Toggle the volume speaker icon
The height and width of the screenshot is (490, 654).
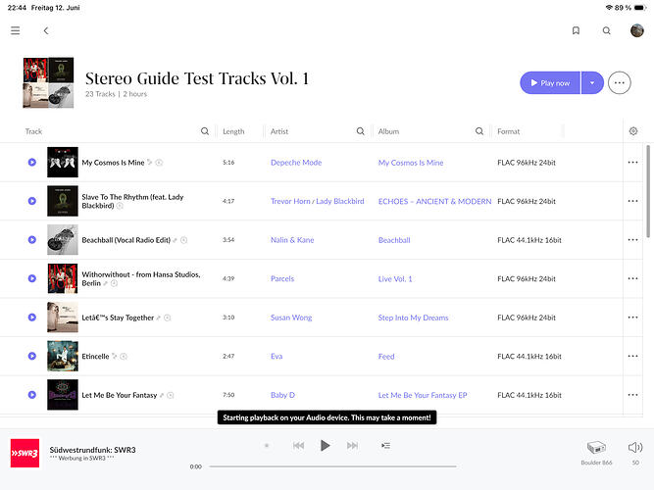click(x=635, y=448)
